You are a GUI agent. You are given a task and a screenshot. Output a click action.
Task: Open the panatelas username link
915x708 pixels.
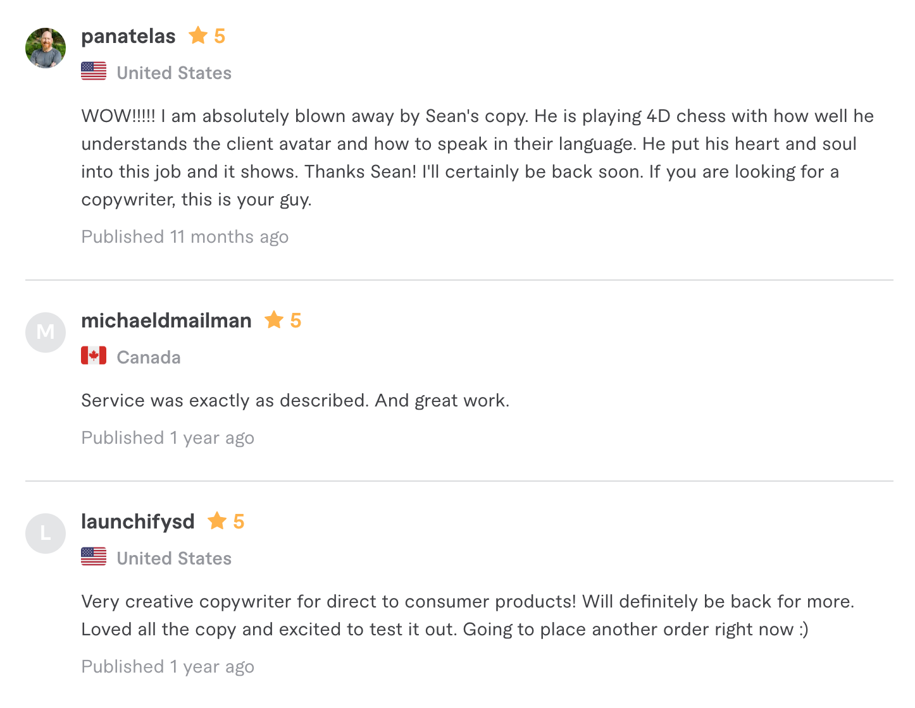pyautogui.click(x=128, y=36)
